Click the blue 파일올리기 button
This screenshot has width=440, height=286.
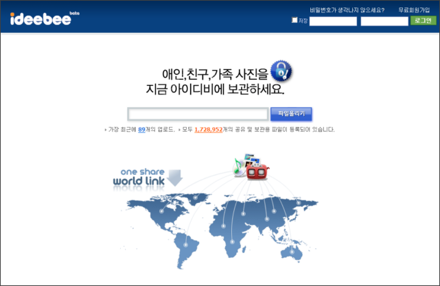pyautogui.click(x=291, y=114)
